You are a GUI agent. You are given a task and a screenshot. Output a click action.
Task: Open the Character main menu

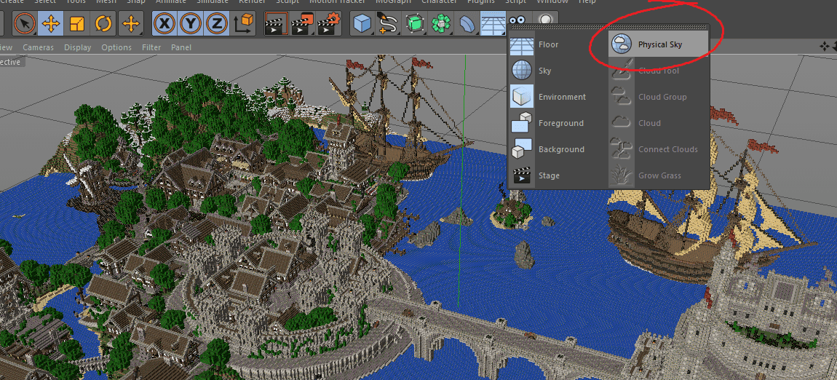click(x=439, y=1)
